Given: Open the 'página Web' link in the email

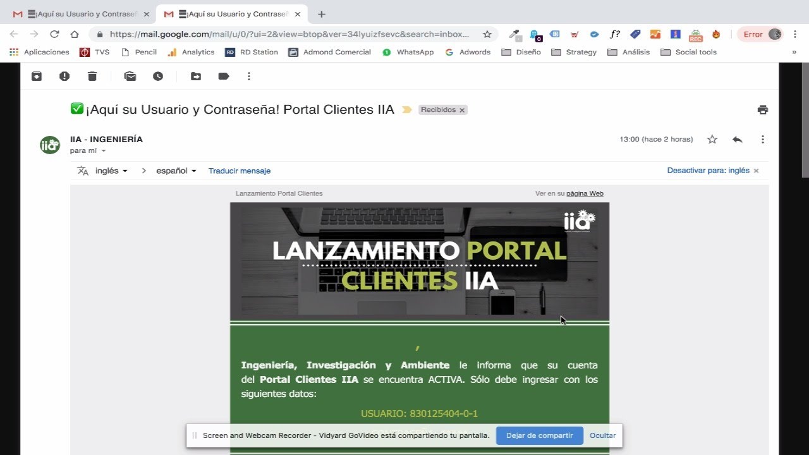Looking at the screenshot, I should pyautogui.click(x=585, y=193).
